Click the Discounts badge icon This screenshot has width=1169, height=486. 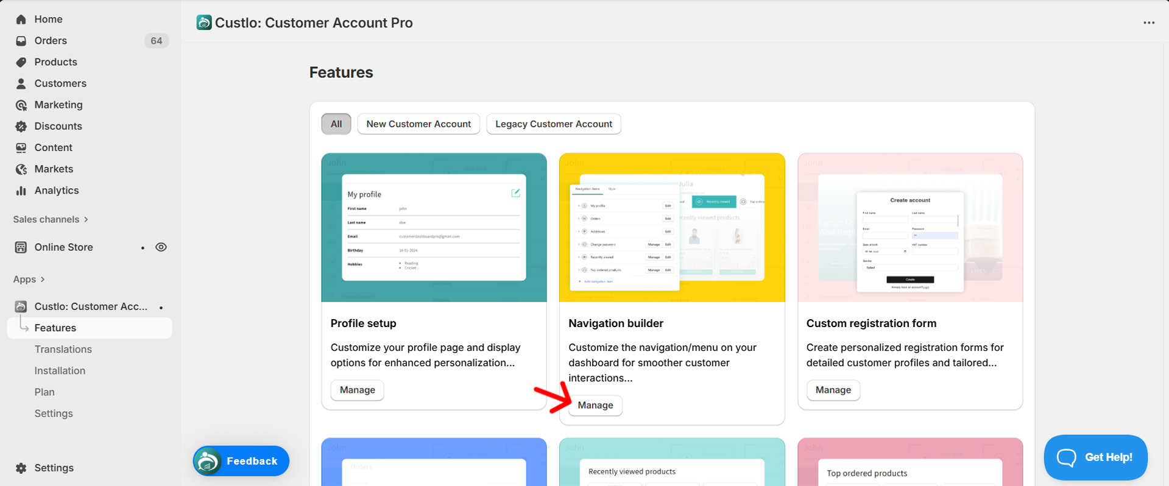21,126
